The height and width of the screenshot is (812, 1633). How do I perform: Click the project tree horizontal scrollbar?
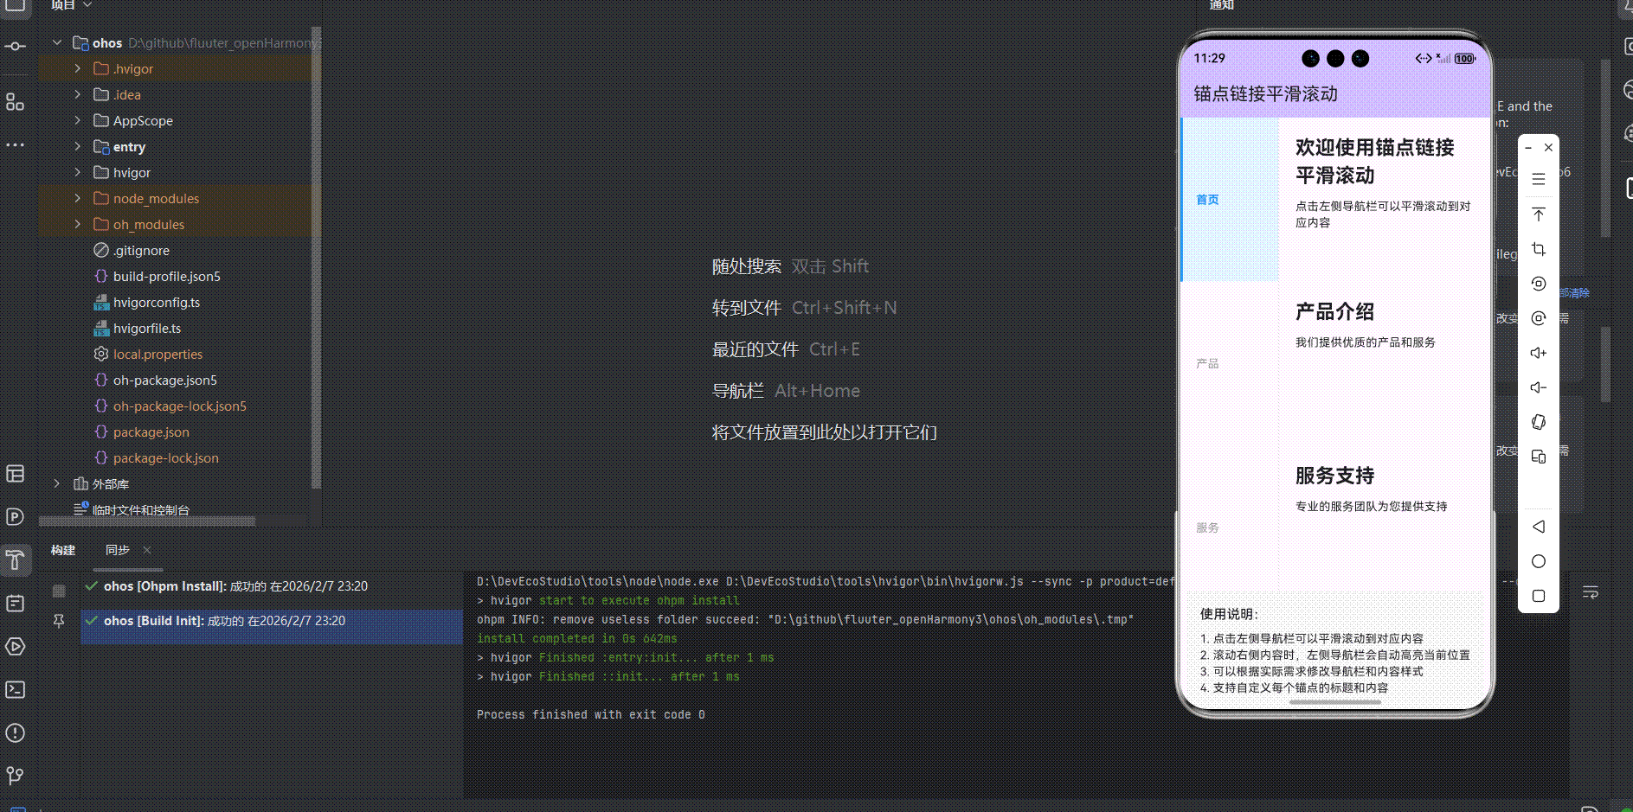coord(147,521)
